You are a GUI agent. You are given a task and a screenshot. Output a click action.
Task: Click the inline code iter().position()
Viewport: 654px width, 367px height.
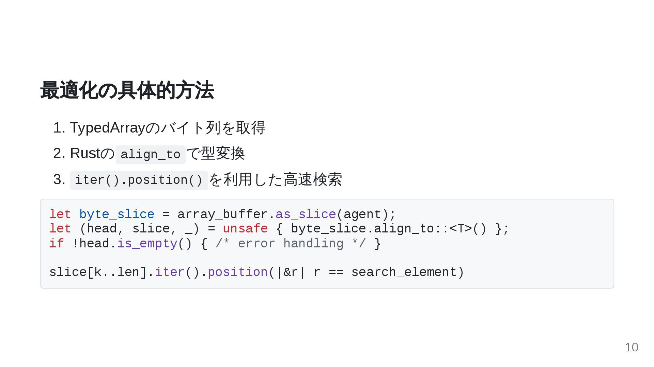click(x=139, y=180)
